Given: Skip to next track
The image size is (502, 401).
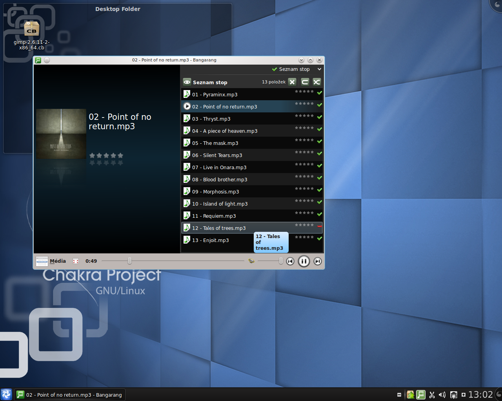Looking at the screenshot, I should tap(318, 261).
